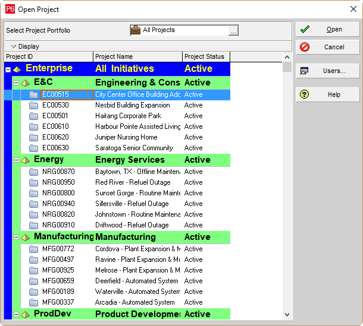Click the ProdDev EPS pyramid icon
363x326 pixels.
pos(25,314)
